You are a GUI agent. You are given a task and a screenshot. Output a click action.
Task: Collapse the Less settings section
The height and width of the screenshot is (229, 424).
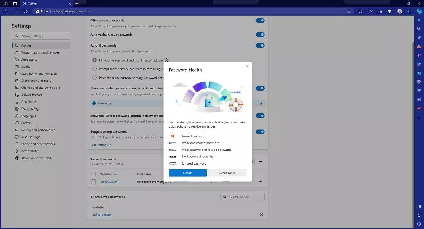[101, 145]
